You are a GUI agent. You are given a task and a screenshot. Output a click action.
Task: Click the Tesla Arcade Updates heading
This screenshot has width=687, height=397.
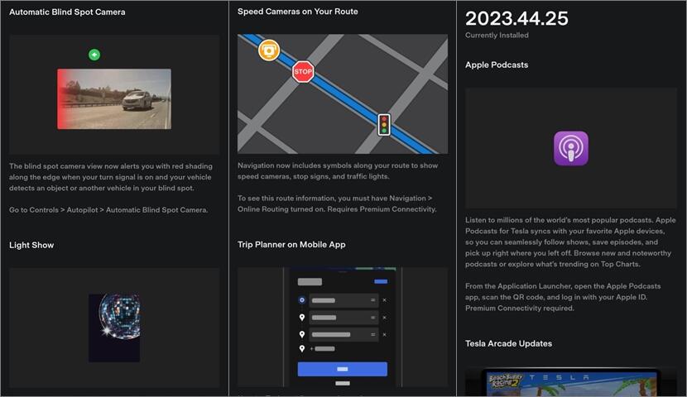[508, 343]
